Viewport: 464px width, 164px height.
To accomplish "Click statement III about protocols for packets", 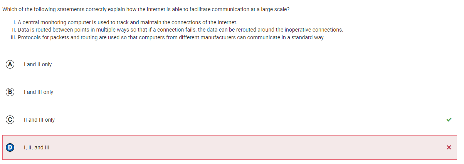I will (x=168, y=37).
